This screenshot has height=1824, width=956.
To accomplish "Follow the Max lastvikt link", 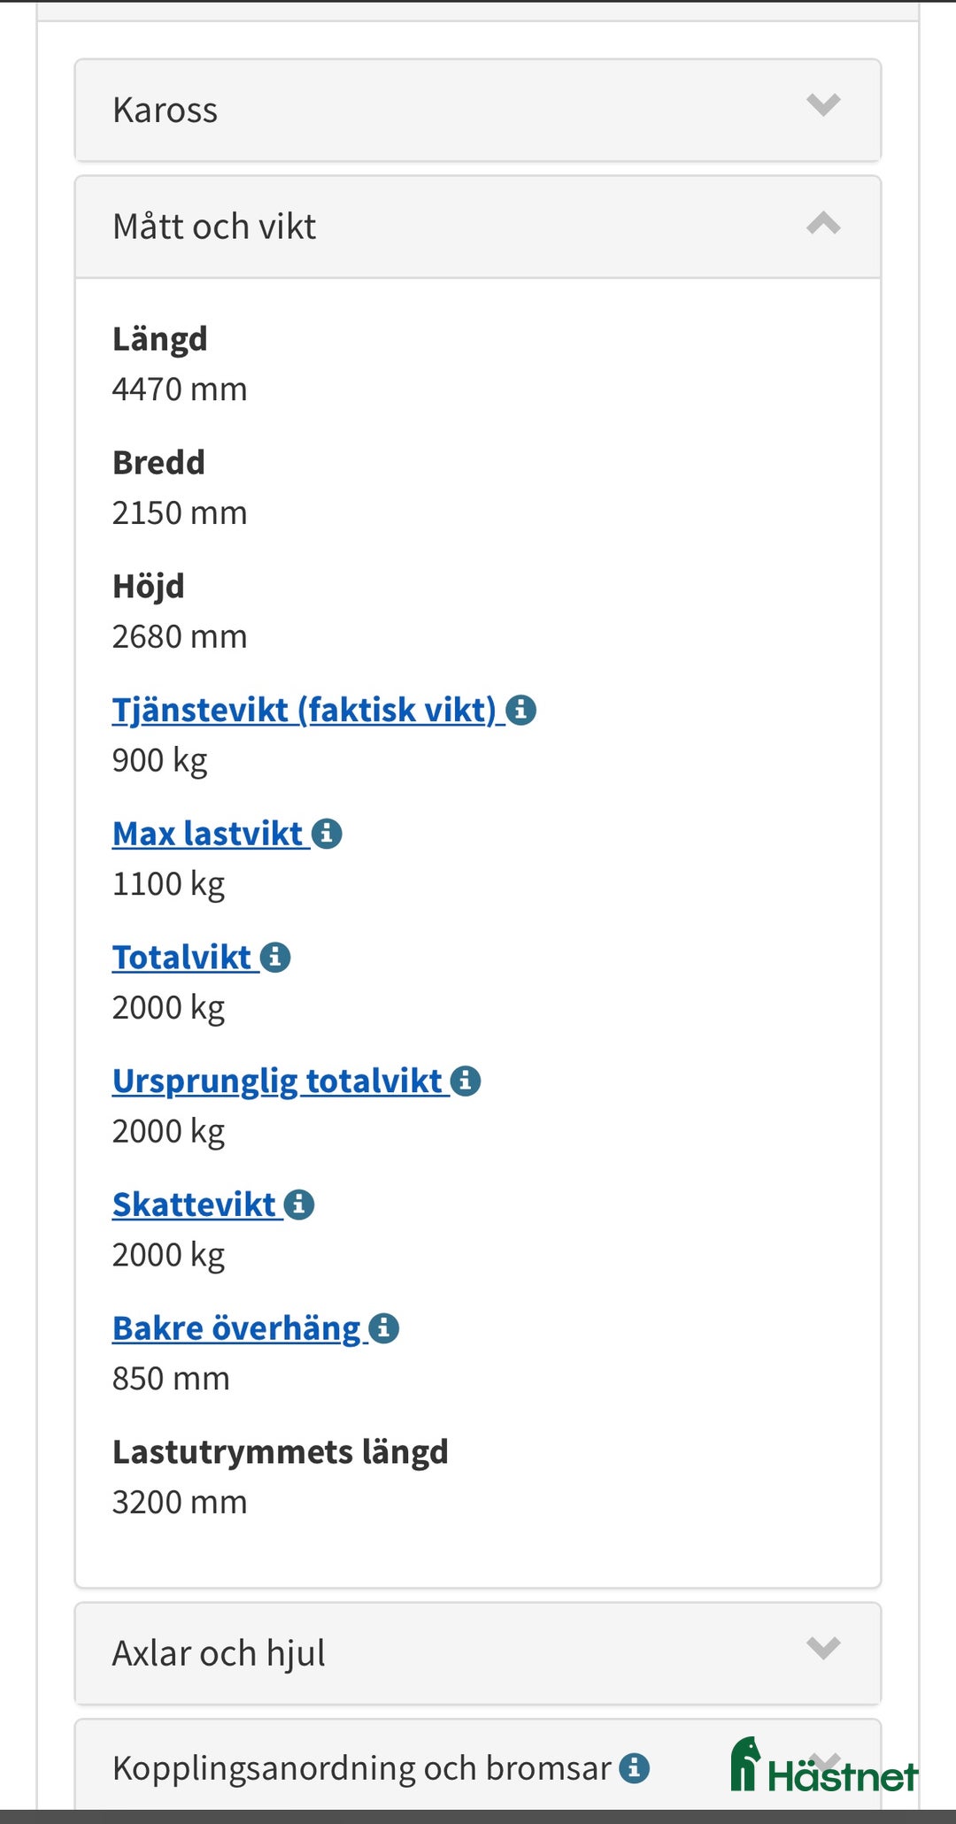I will click(x=207, y=834).
